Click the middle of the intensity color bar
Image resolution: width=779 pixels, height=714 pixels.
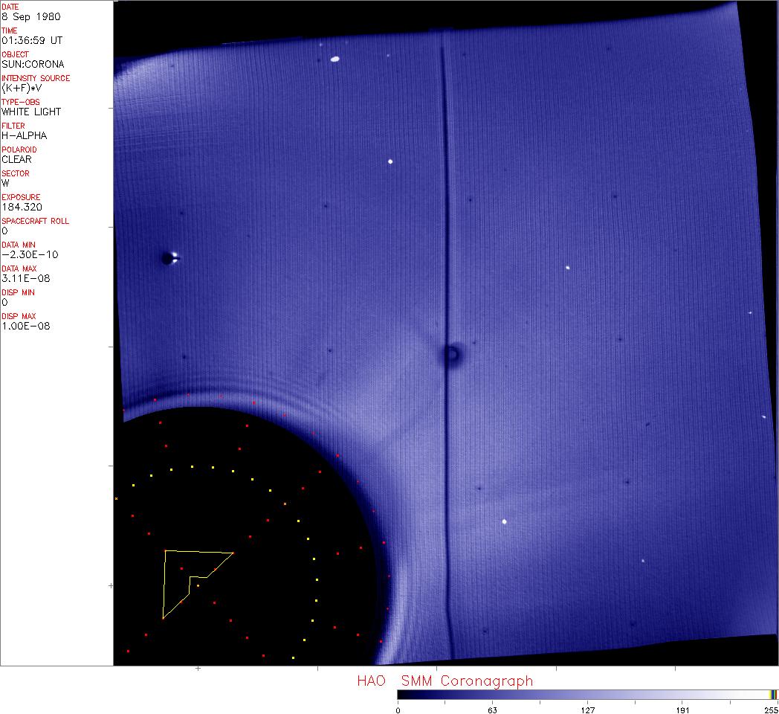587,695
